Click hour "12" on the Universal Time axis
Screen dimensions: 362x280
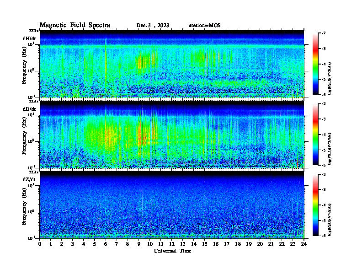click(172, 244)
